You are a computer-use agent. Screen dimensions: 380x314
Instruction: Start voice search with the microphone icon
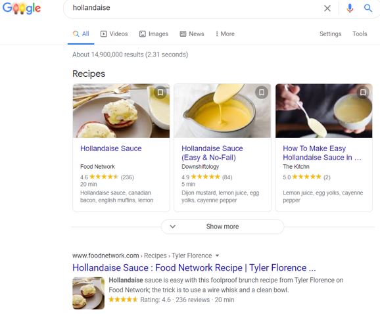pos(350,9)
